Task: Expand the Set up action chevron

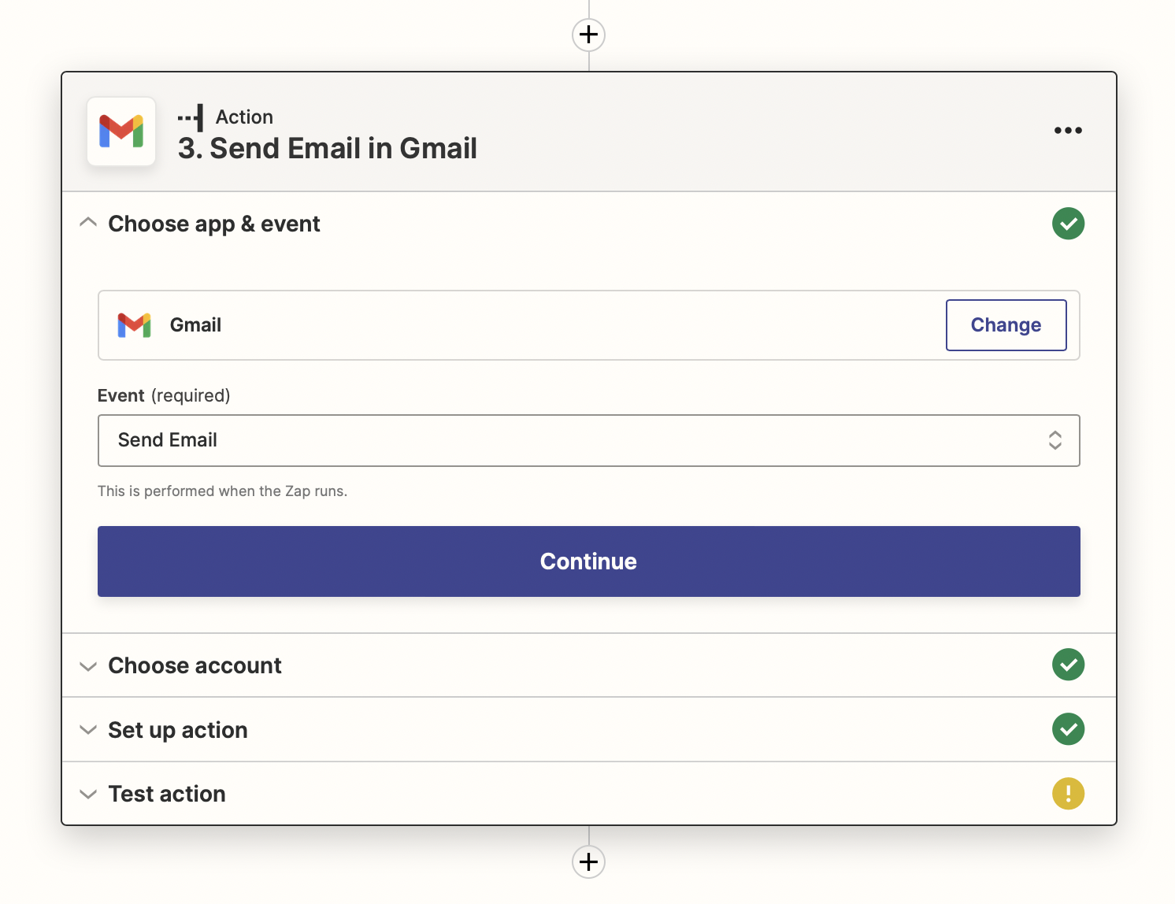Action: (x=88, y=730)
